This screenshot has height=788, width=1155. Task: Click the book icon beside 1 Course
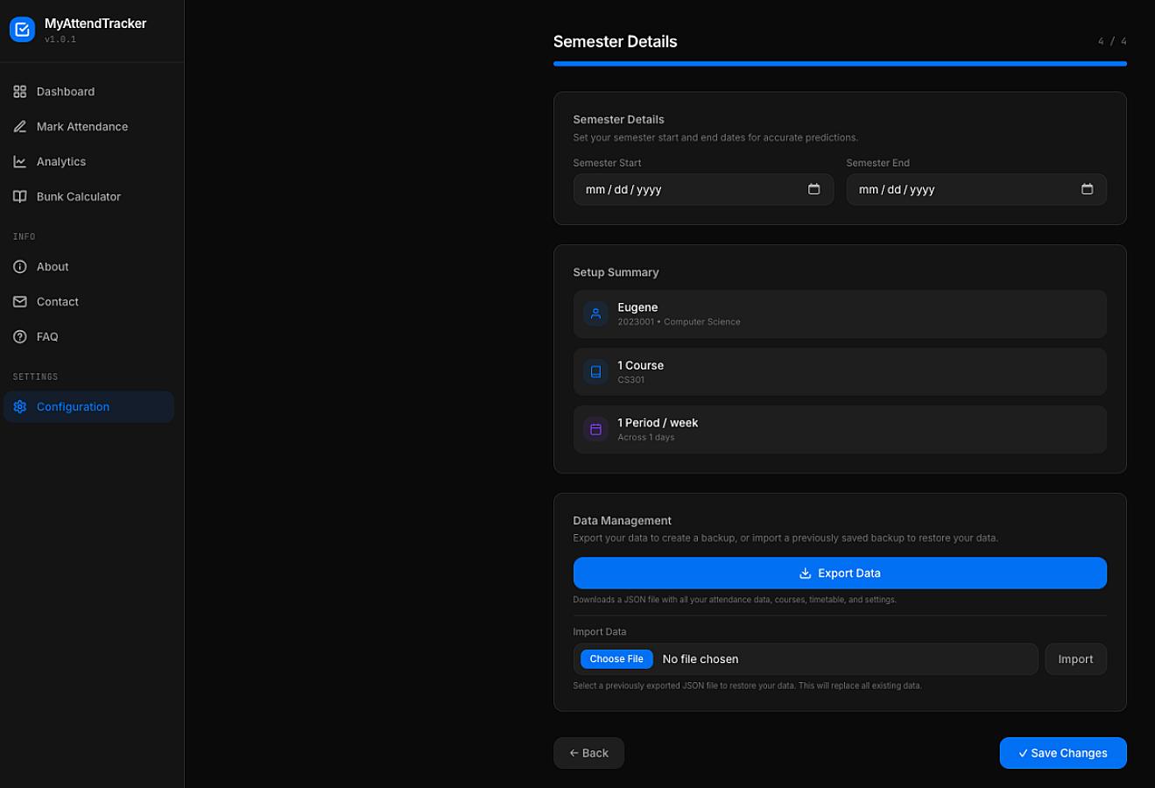coord(595,371)
